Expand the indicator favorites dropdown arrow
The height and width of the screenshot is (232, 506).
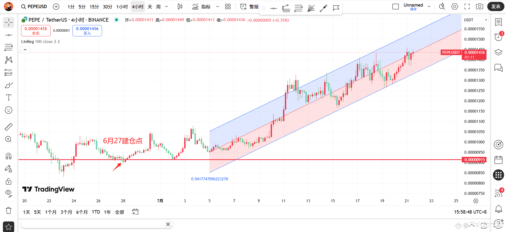coord(217,7)
